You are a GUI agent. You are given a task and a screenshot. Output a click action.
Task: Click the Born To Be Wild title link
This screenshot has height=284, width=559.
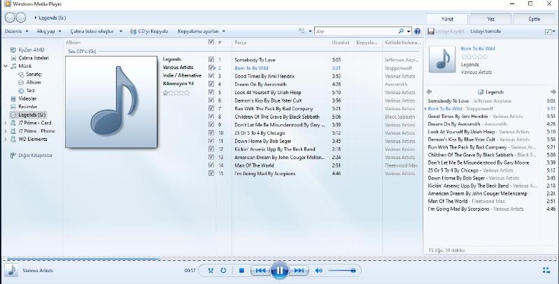coord(478,49)
